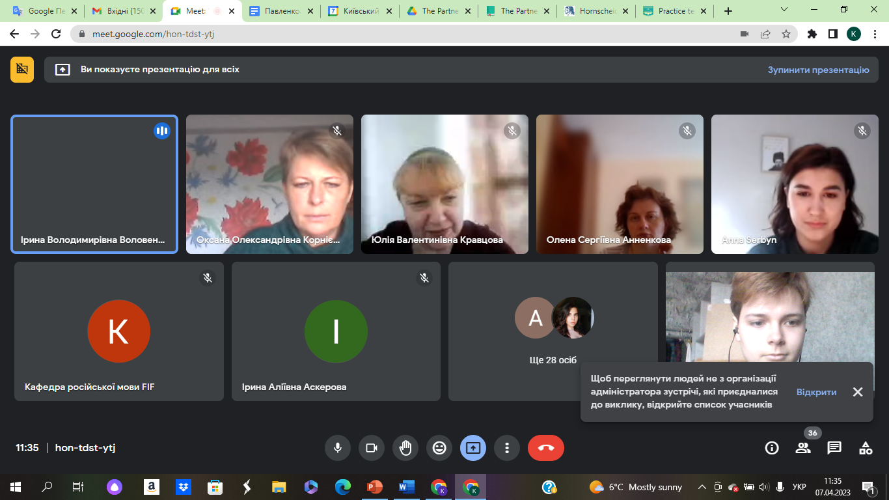889x500 pixels.
Task: Open the Activities panel icon
Action: 866,448
